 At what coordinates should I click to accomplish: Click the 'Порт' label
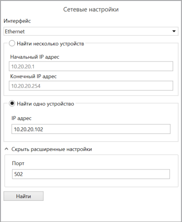pyautogui.click(x=18, y=163)
